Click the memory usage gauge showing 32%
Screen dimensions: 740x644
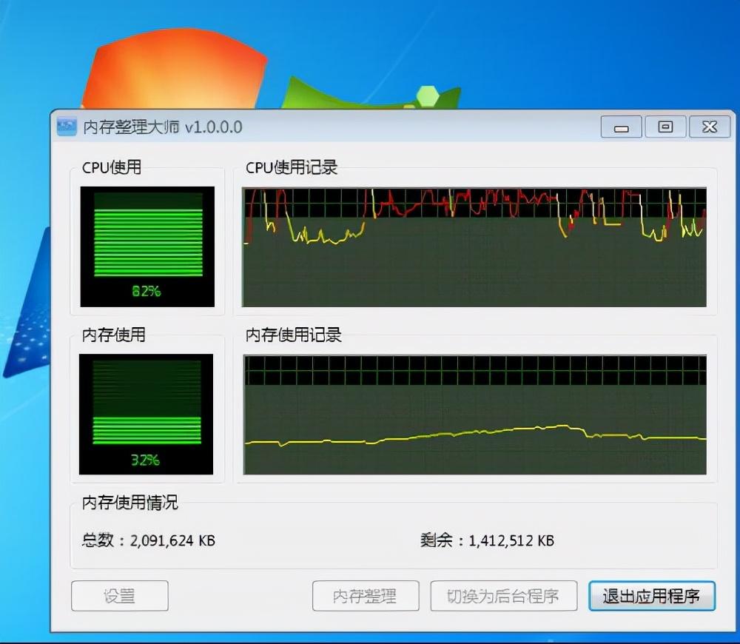tap(146, 459)
